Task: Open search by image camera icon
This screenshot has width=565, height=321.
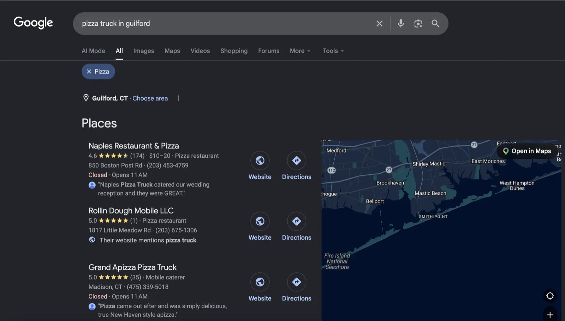Action: point(418,24)
